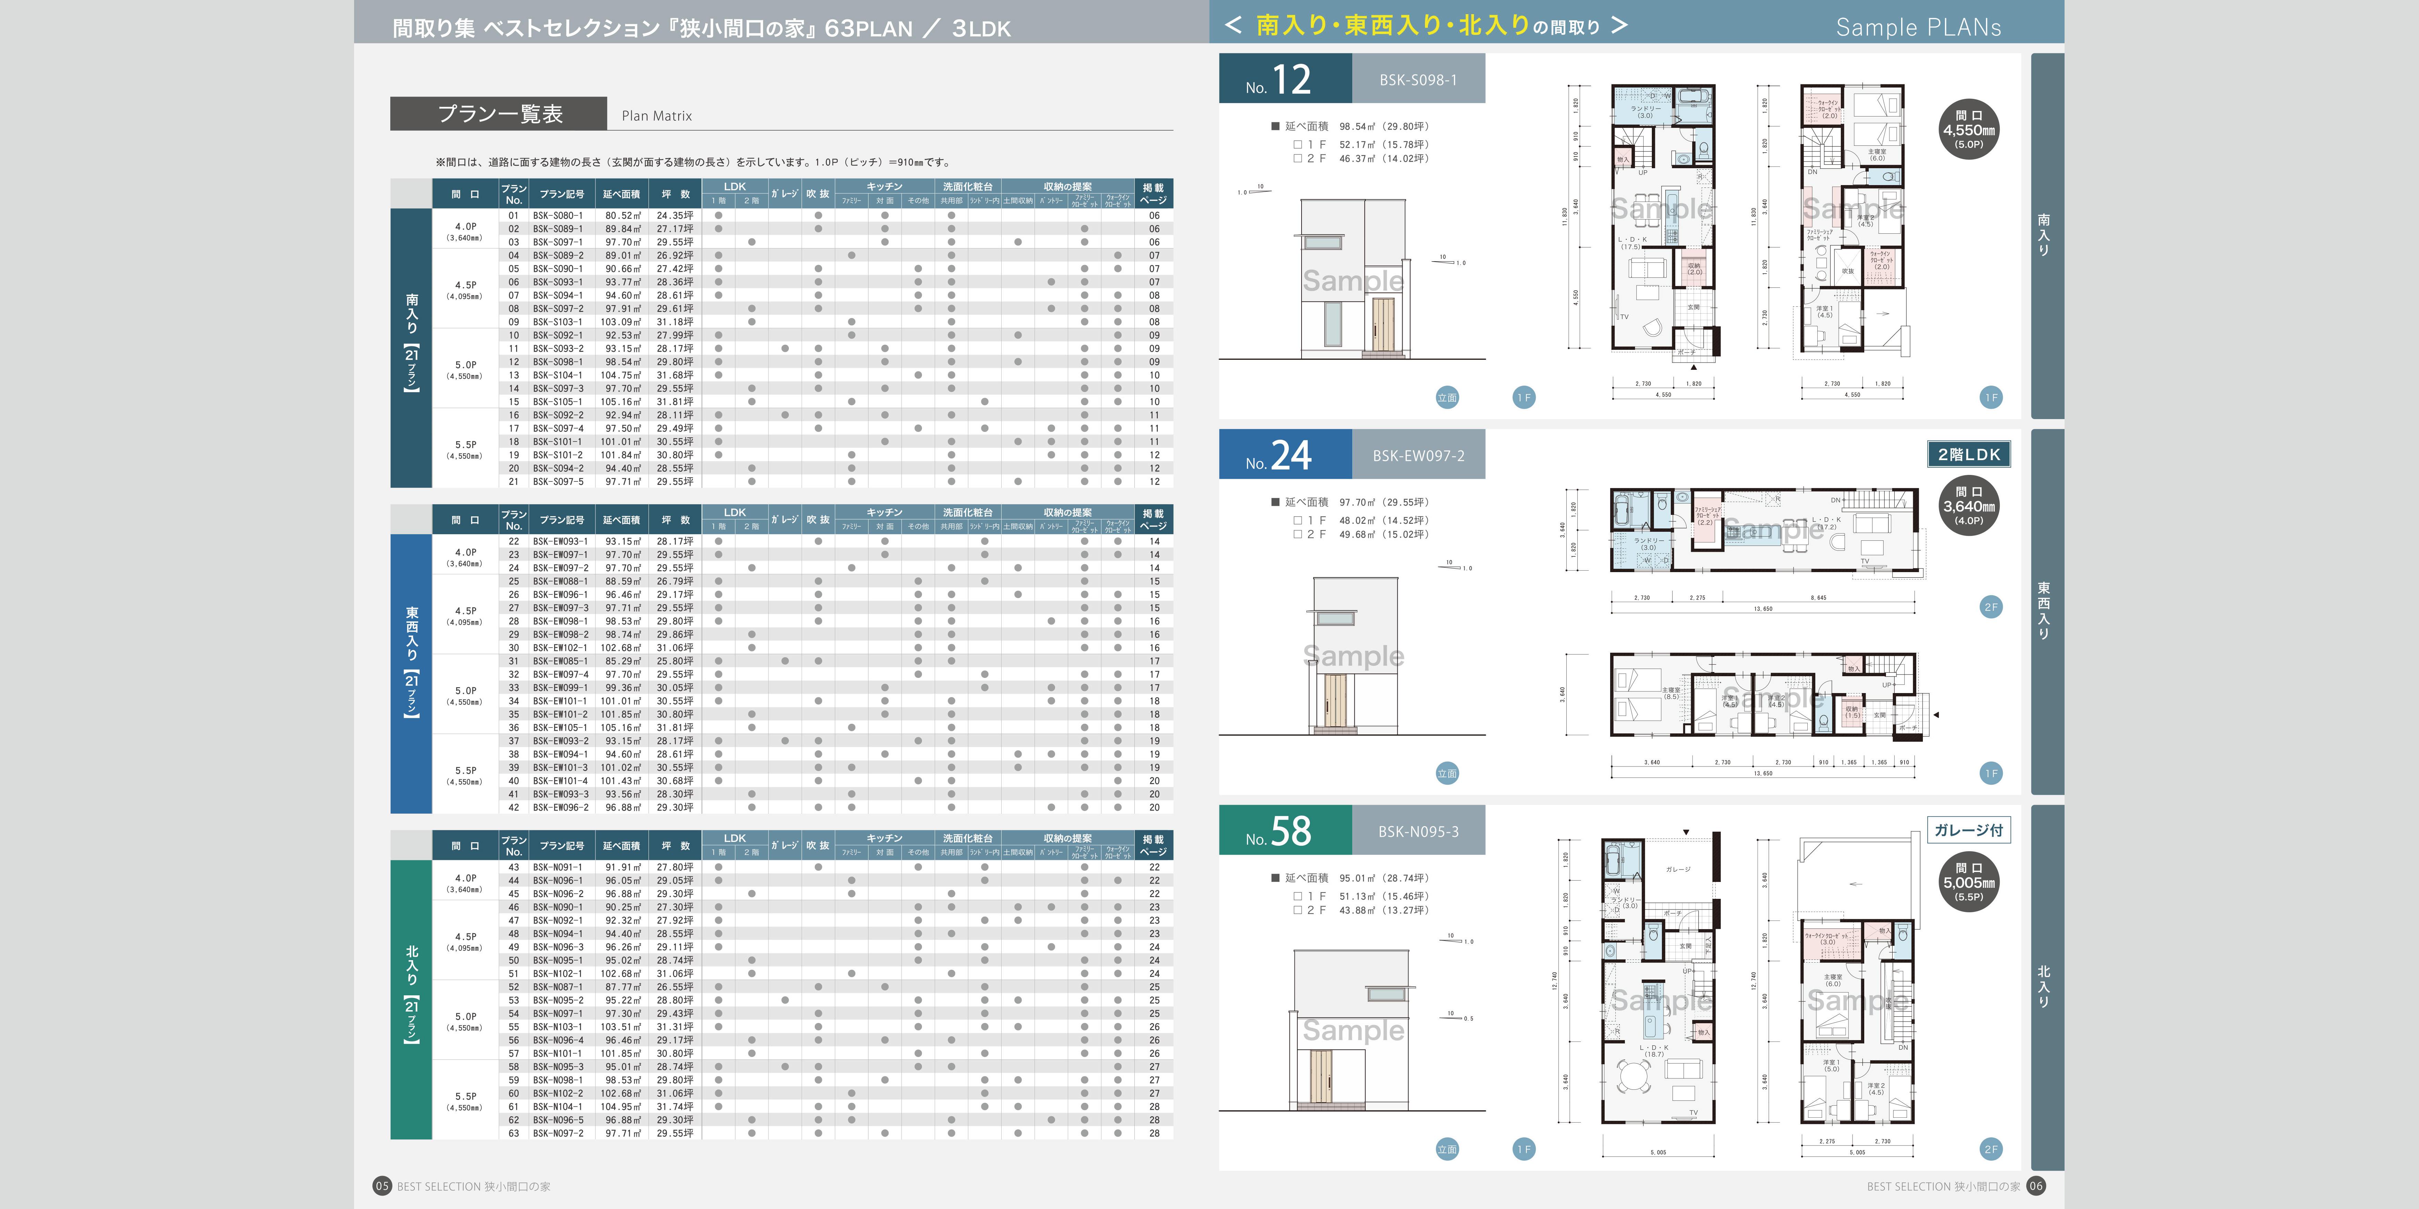This screenshot has height=1209, width=2419.
Task: Click the 2F 43.88㎡ (13.27坪) line
Action: (1362, 911)
